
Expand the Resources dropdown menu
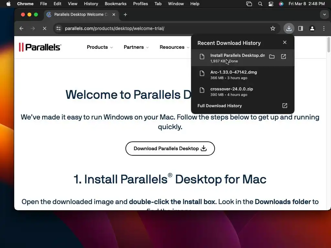pos(174,47)
